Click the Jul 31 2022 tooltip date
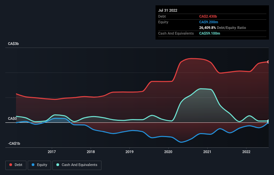The width and height of the screenshot is (274, 175). [x=168, y=10]
